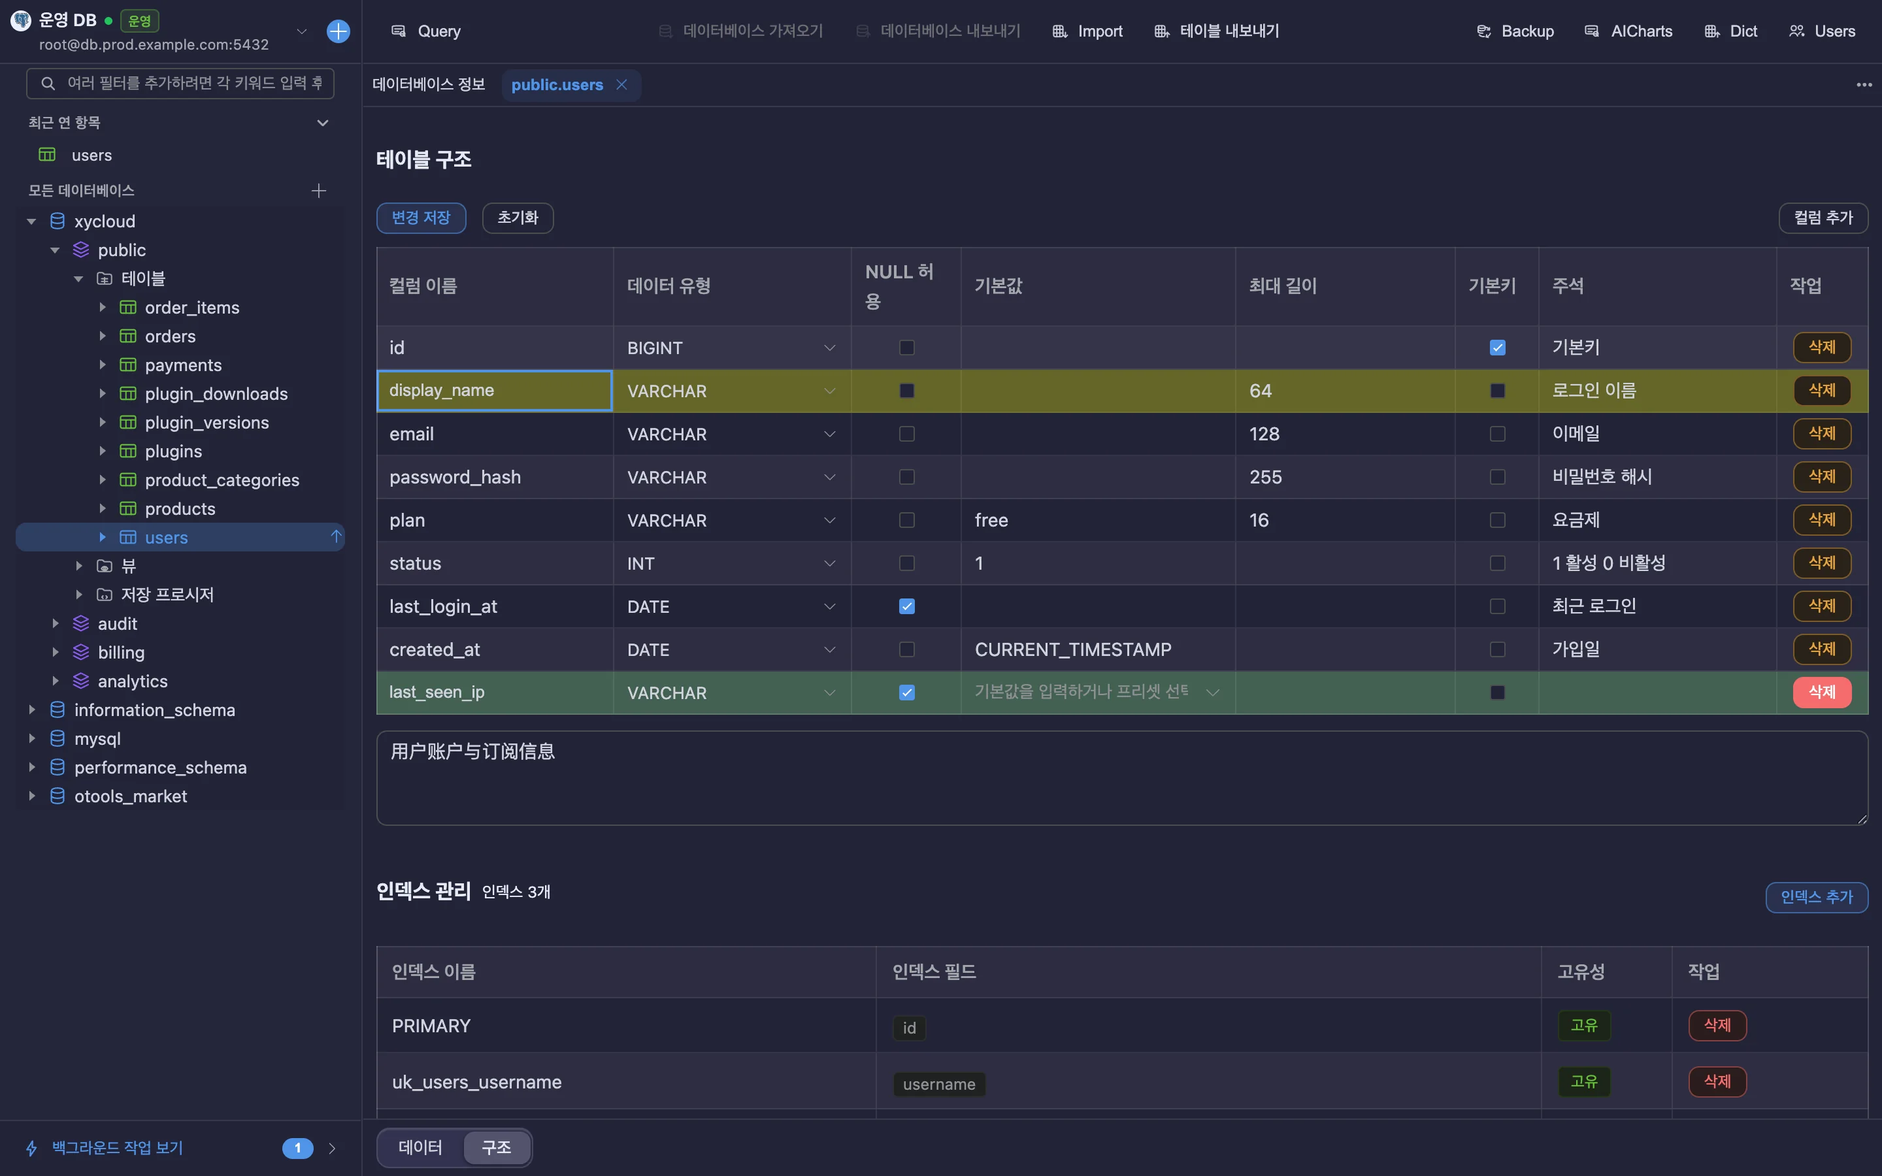The image size is (1882, 1176).
Task: Toggle primary key checkbox for id
Action: (1497, 348)
